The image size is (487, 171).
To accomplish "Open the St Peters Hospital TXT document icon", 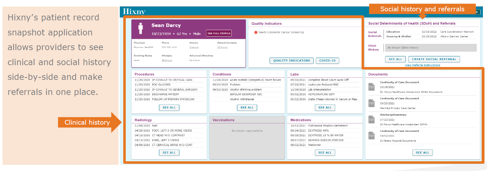I will point(372,135).
